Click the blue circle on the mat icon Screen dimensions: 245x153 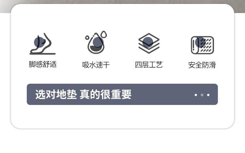pyautogui.click(x=200, y=42)
